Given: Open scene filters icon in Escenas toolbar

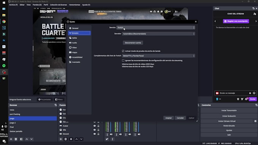Looking at the screenshot, I should pyautogui.click(x=21, y=139).
